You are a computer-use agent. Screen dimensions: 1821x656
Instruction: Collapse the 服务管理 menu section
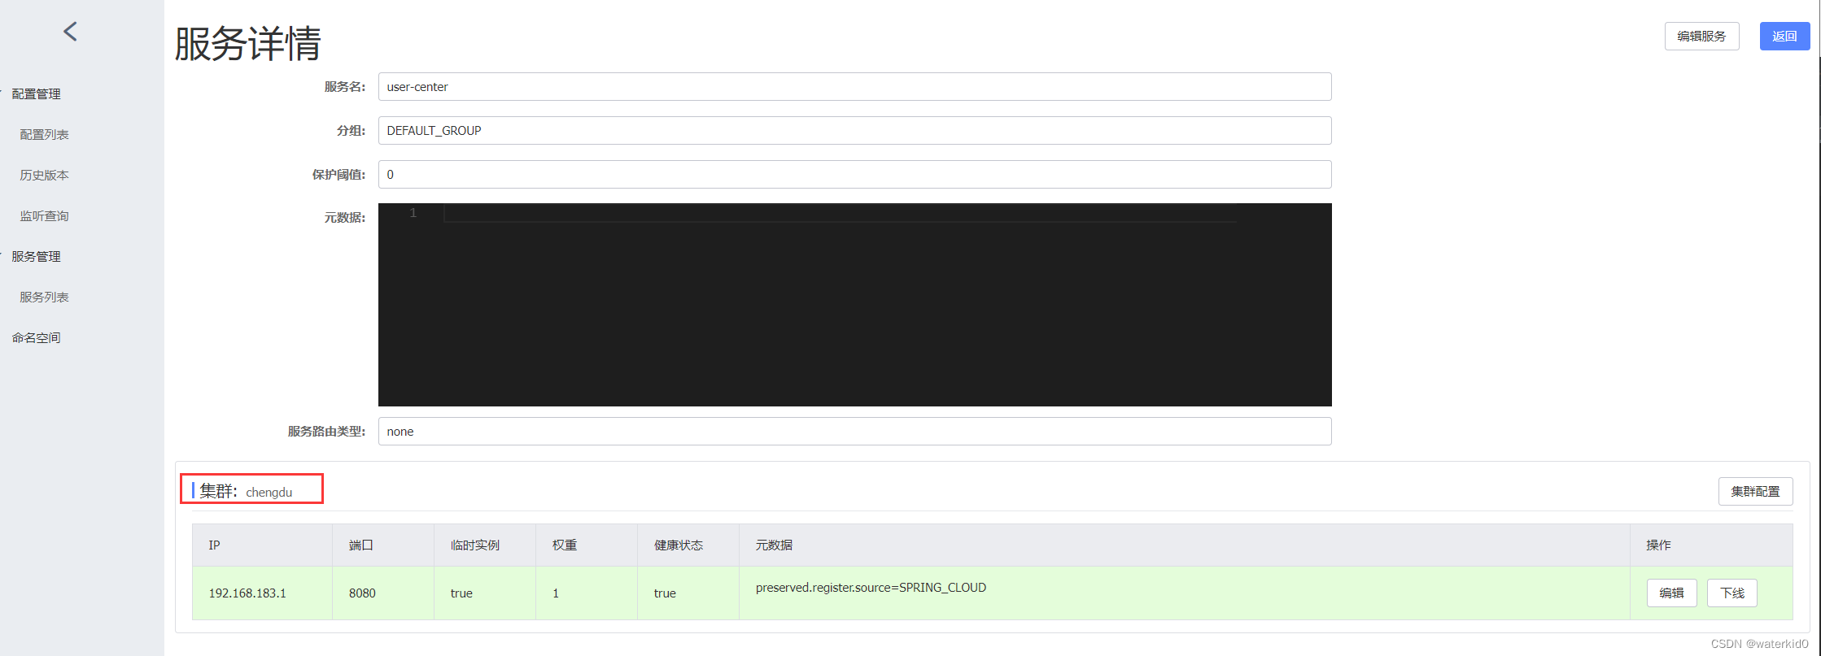pyautogui.click(x=36, y=257)
